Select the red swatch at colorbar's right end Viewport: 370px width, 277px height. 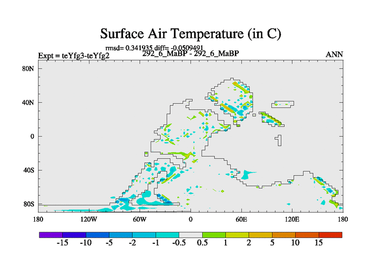tap(330, 235)
